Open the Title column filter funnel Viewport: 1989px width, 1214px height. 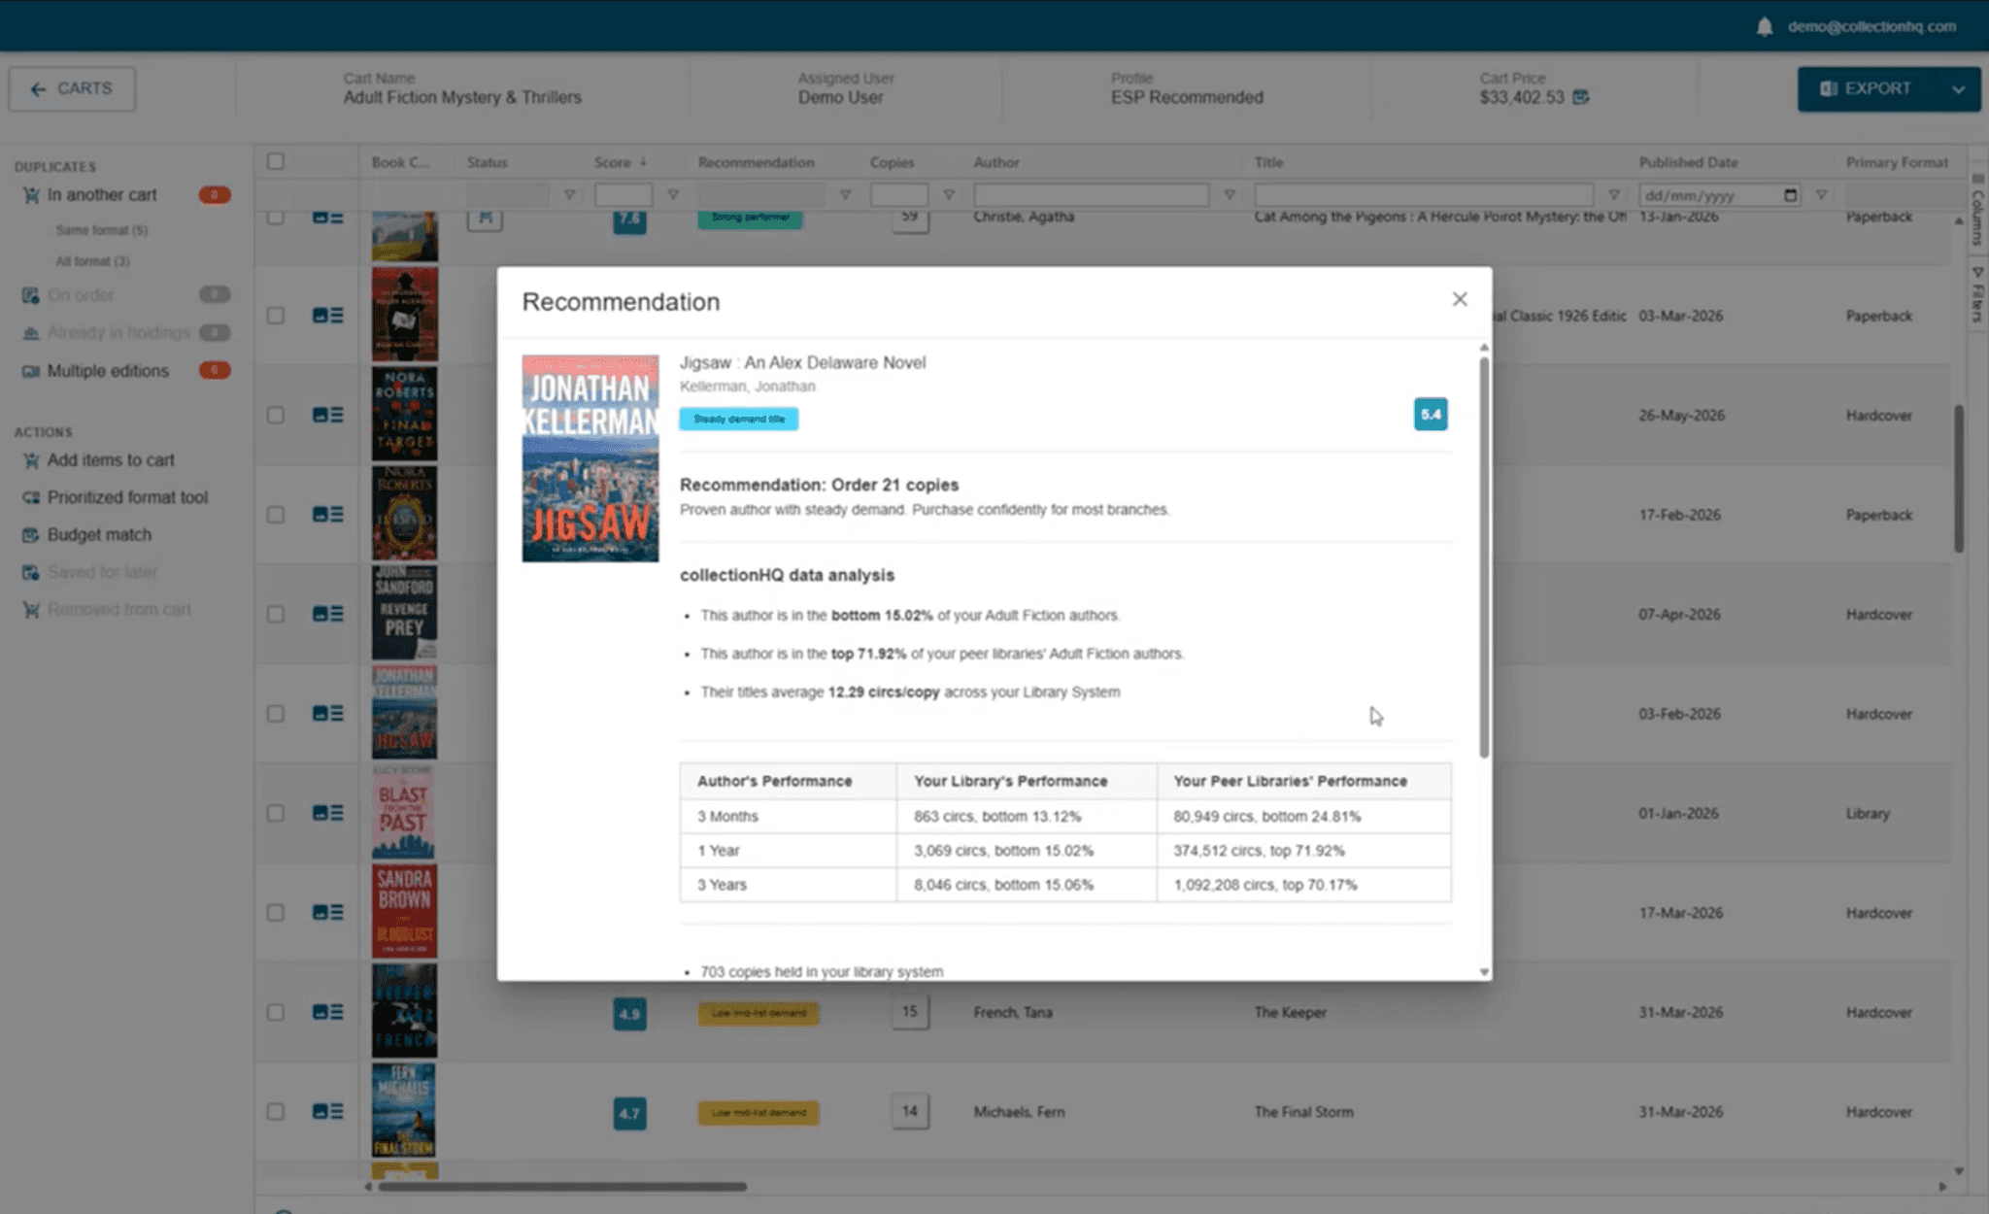(x=1614, y=195)
